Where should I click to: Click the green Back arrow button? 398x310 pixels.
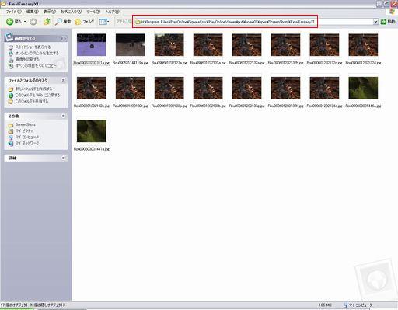(x=10, y=22)
